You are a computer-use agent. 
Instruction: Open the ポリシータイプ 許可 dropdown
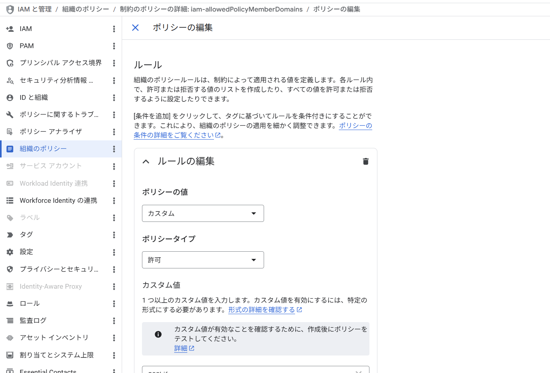pyautogui.click(x=203, y=260)
